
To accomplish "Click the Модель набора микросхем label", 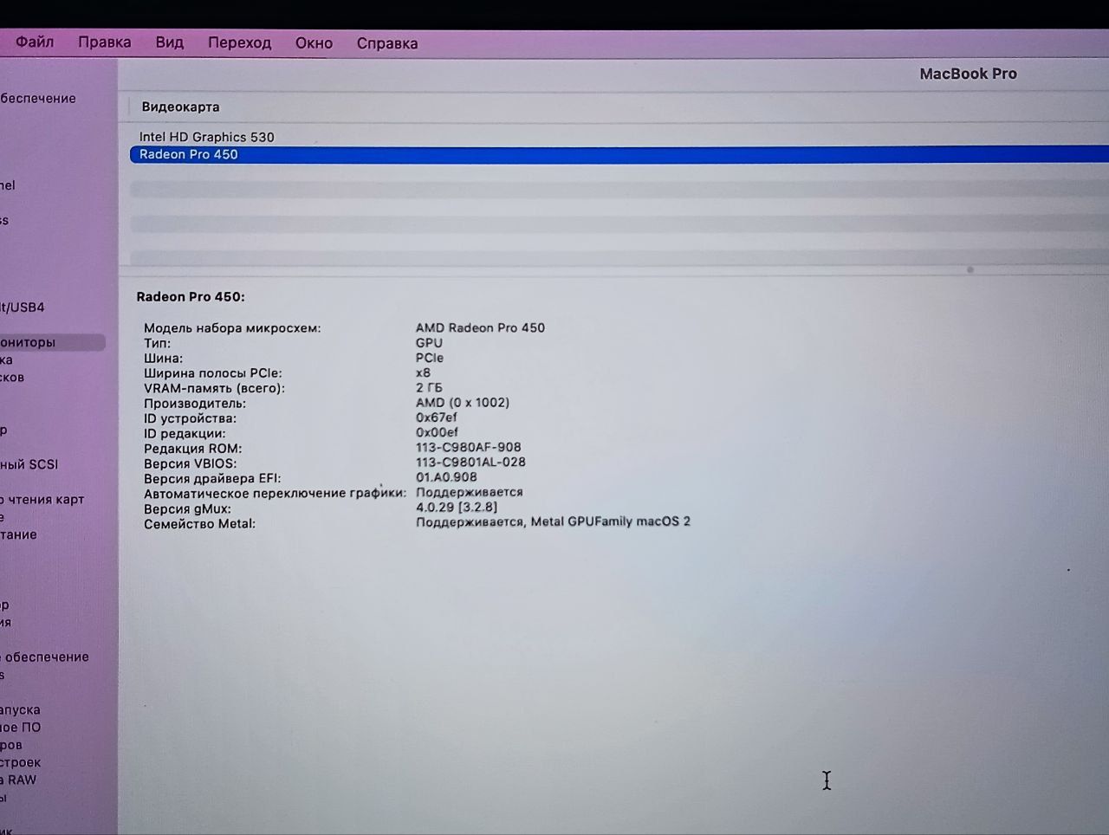I will [232, 328].
